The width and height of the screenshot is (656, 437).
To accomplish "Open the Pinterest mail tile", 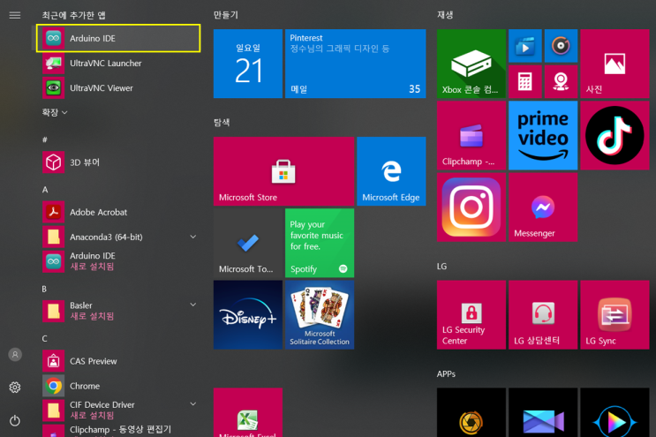I will 356,64.
